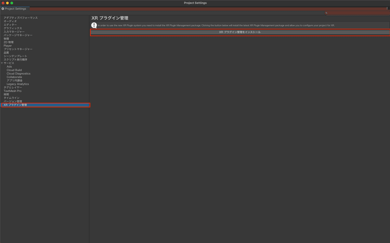Select Legacy Analytics service
Viewport: 390px width, 243px height.
tap(18, 84)
